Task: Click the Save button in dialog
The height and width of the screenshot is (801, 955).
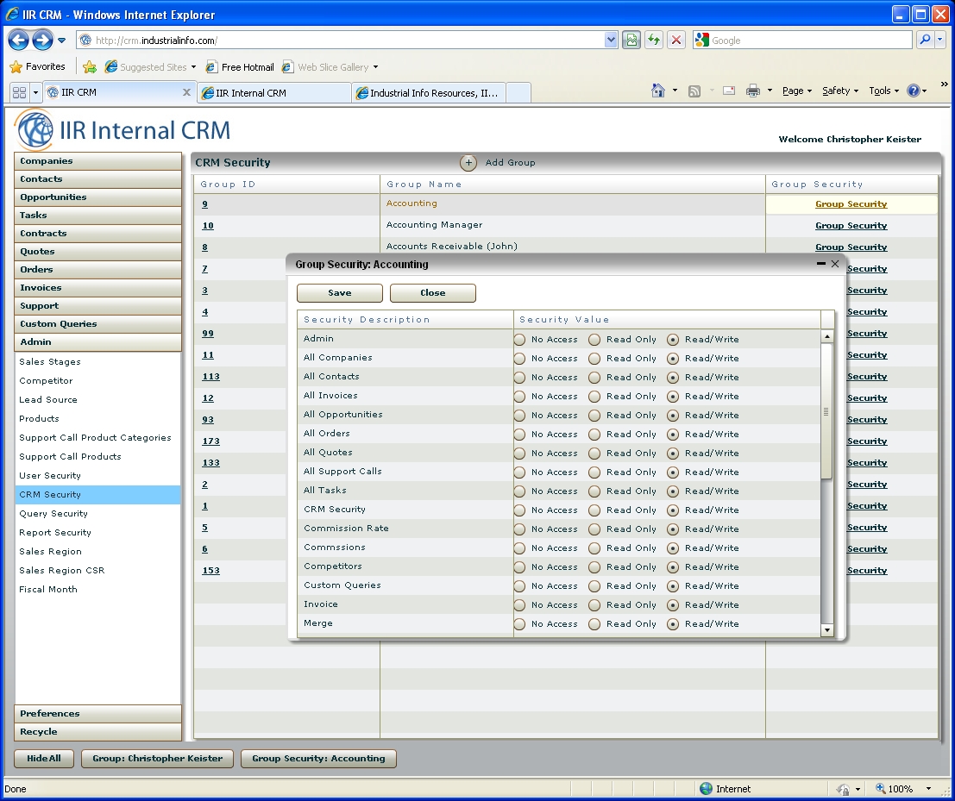Action: [339, 293]
